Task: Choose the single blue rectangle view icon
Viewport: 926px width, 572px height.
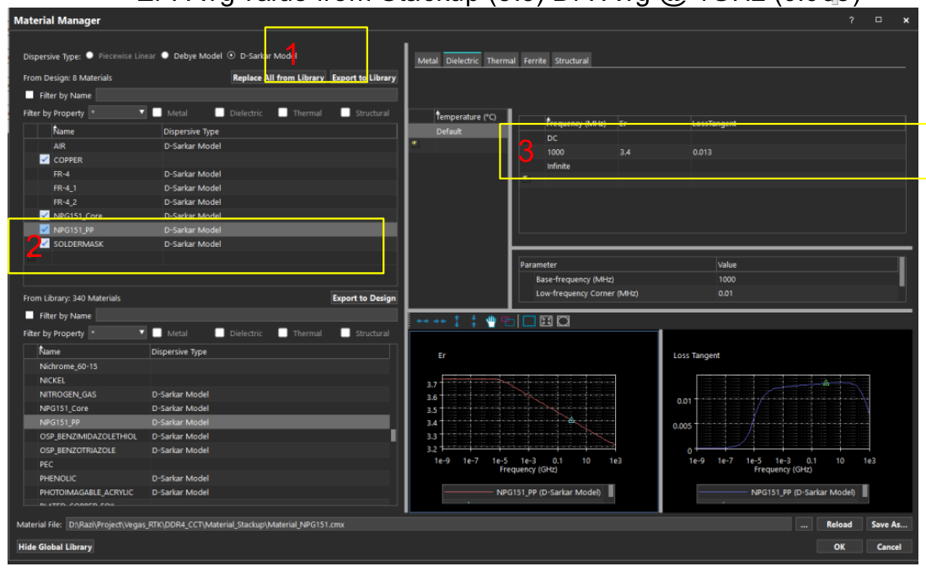Action: [x=529, y=321]
